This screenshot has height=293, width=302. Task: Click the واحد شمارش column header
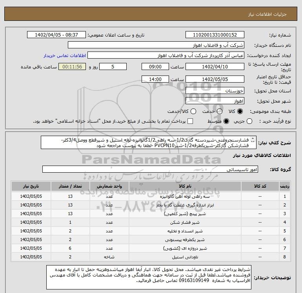pos(109,186)
